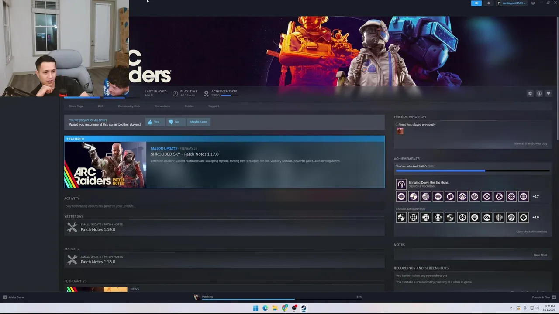
Task: Choose Maybe Later for recommendation
Action: click(x=198, y=122)
